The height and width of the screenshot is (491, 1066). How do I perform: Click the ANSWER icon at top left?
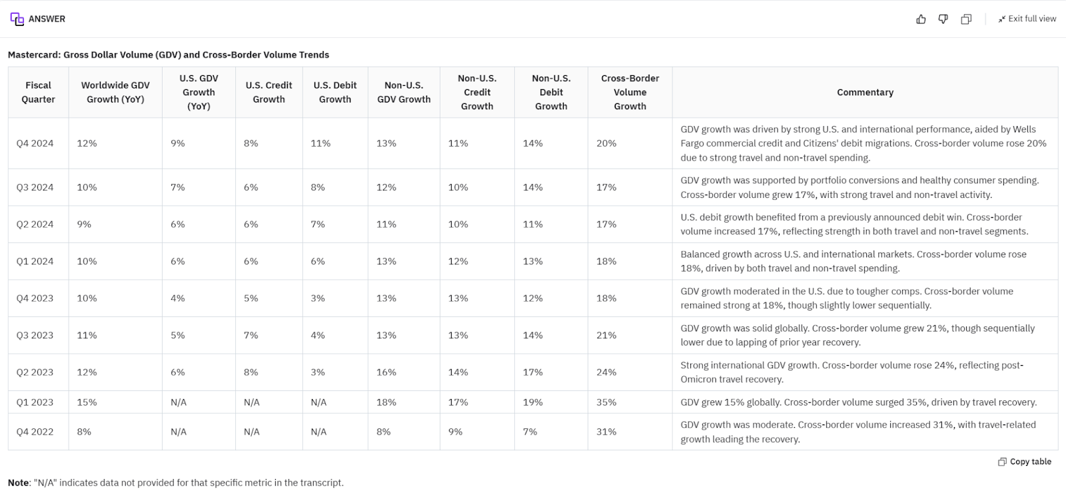tap(17, 19)
